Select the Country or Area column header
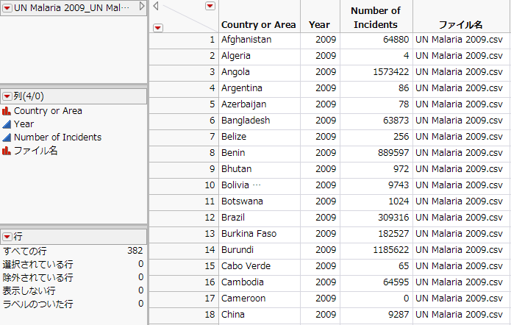 [x=258, y=24]
